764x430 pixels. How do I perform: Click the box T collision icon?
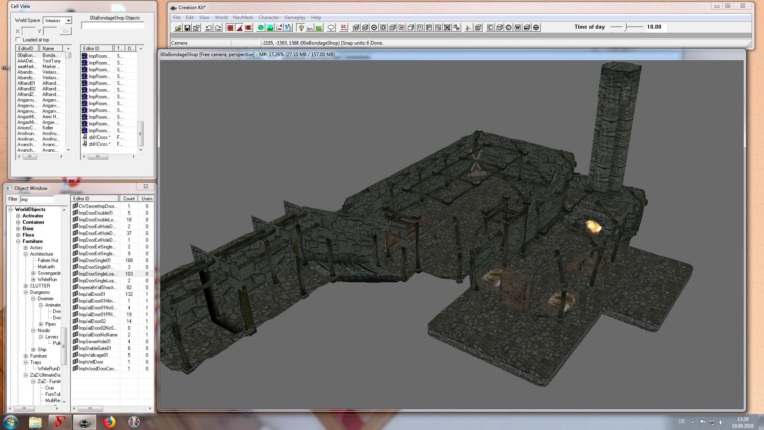tap(356, 27)
